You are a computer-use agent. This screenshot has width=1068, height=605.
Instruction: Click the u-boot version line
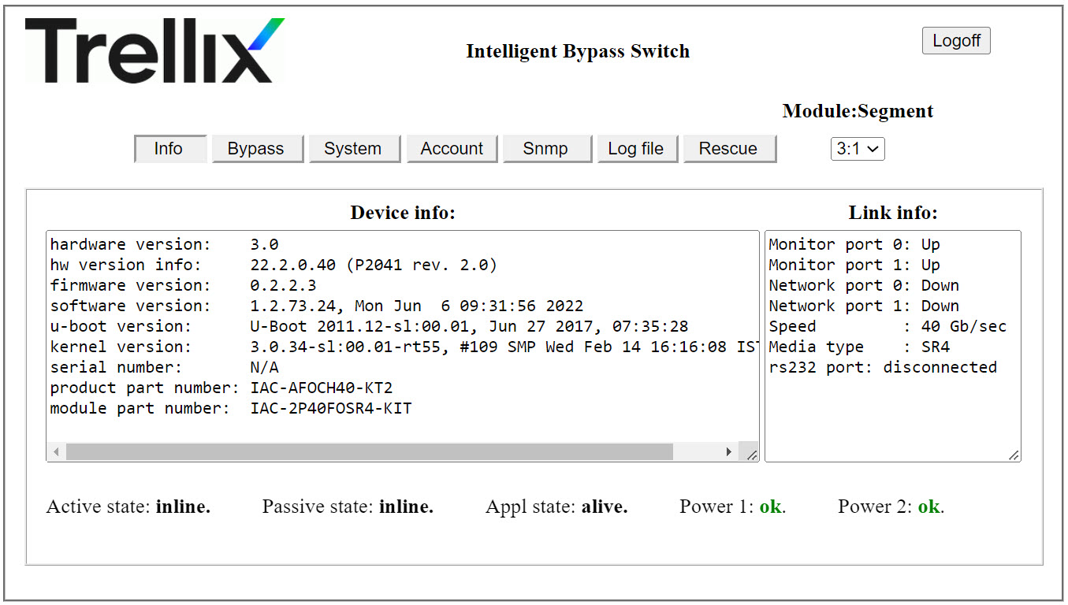tap(370, 326)
